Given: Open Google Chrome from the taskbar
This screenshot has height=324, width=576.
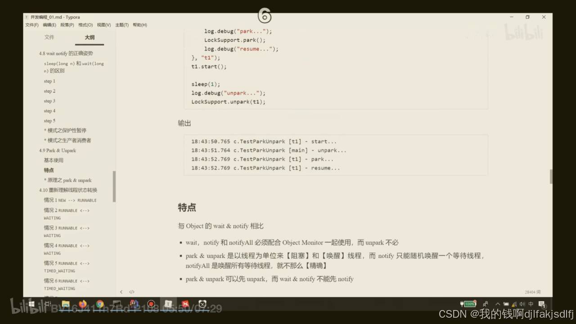Looking at the screenshot, I should [99, 304].
